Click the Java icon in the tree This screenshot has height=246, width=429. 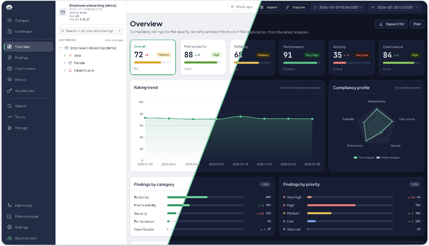coord(70,55)
